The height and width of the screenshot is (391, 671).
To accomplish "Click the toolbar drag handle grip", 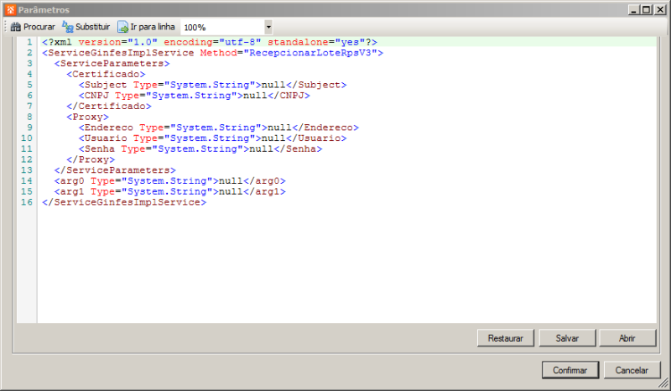I will [x=6, y=27].
